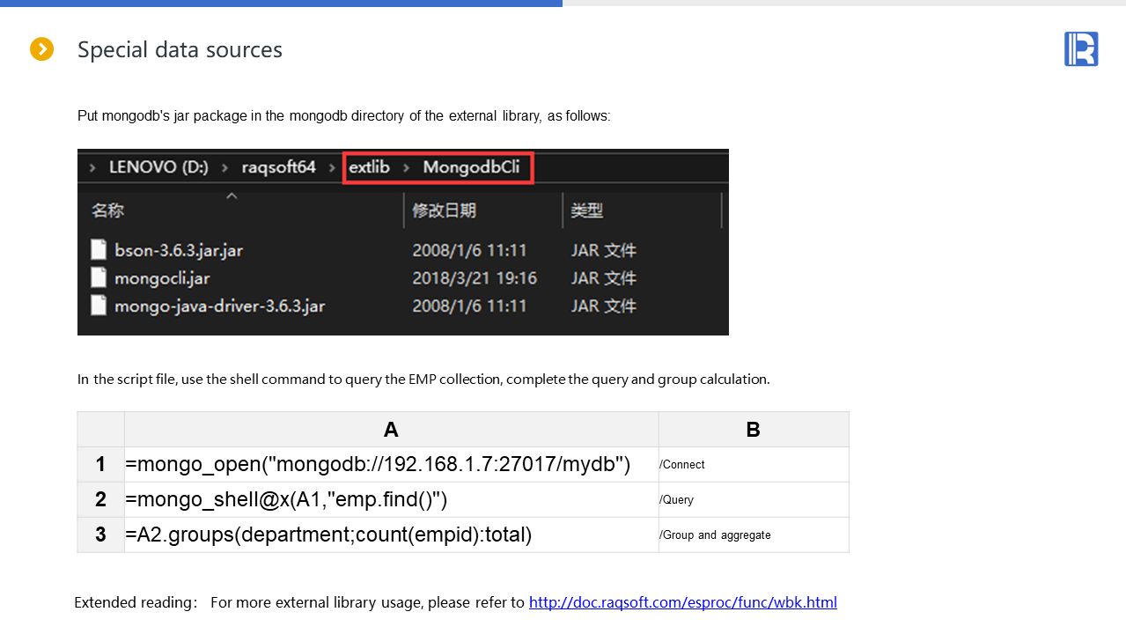Click cell A1 with mongo_open expression
Screen dimensions: 1126x634
pos(391,464)
